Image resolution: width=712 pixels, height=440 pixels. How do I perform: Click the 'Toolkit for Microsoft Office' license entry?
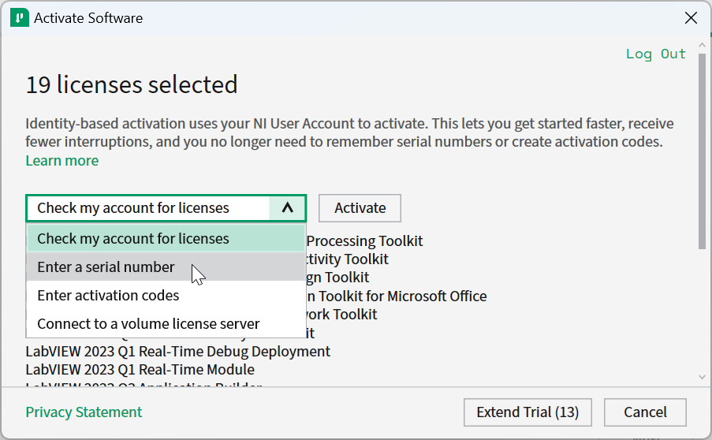click(x=397, y=296)
